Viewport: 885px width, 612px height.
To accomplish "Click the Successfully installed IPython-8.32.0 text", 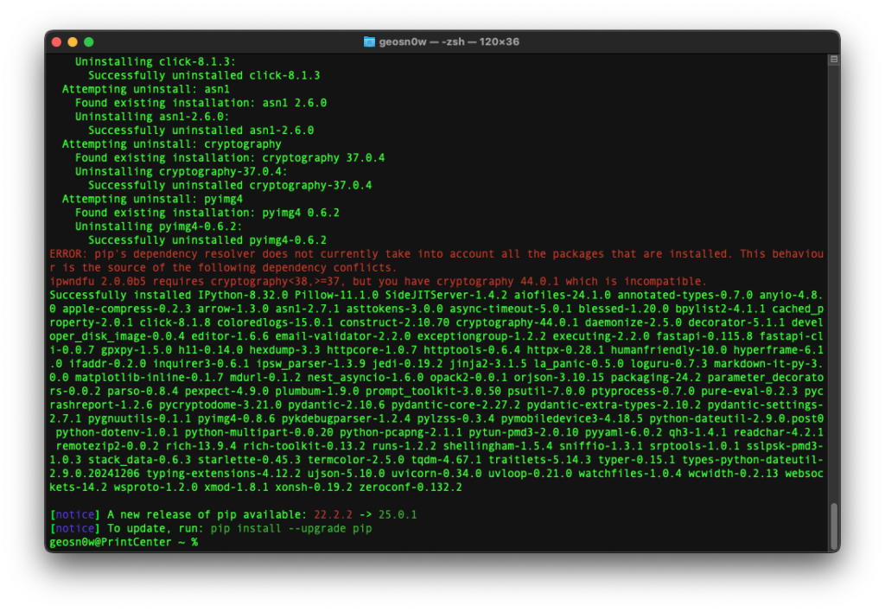I will point(173,295).
